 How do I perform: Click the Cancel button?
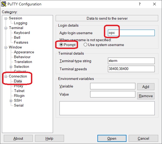coord(143,138)
